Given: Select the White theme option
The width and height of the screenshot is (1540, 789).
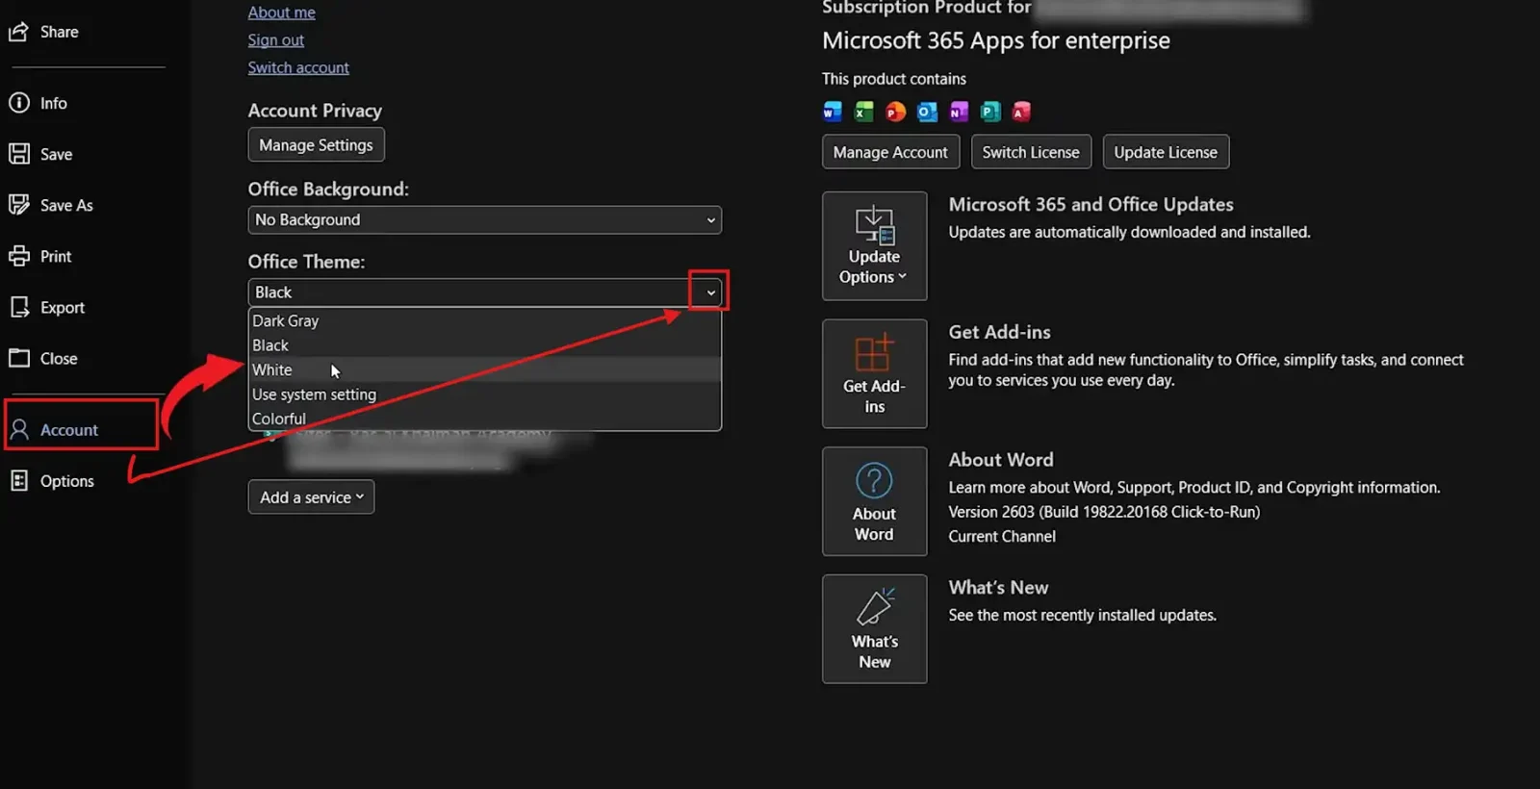Looking at the screenshot, I should point(484,369).
